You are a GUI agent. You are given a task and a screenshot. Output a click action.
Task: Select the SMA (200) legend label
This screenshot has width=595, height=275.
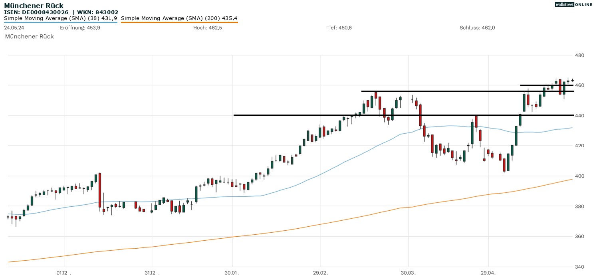(179, 18)
